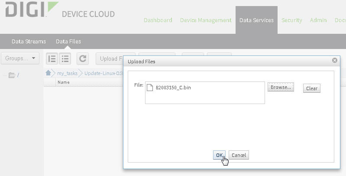346x176 pixels.
Task: Go to the Dashboard tab
Action: [158, 20]
